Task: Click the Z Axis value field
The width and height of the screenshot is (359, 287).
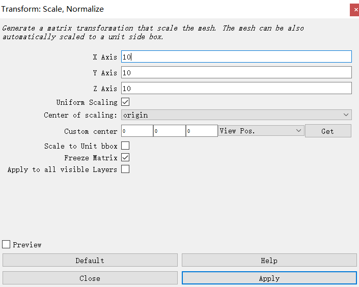Action: 236,89
